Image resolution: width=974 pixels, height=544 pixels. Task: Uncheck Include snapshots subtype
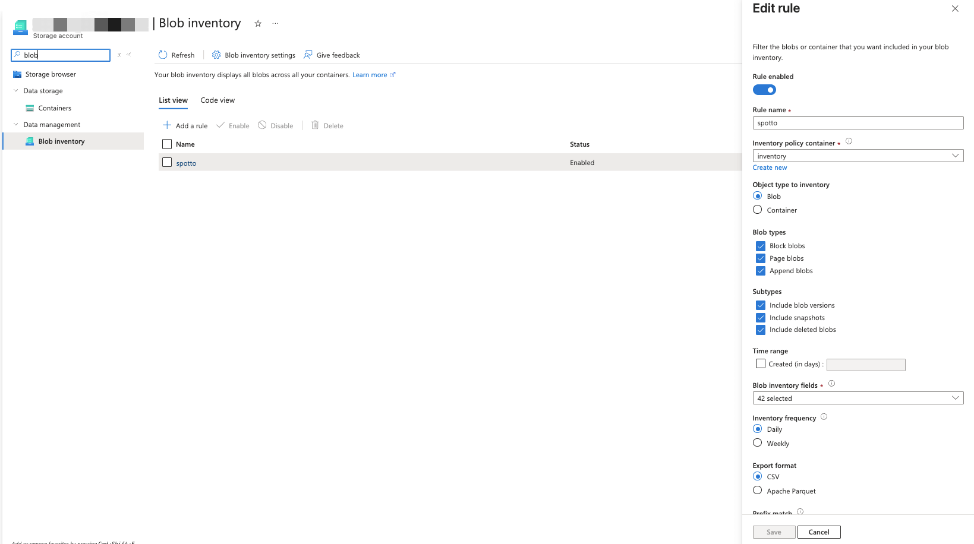click(760, 317)
